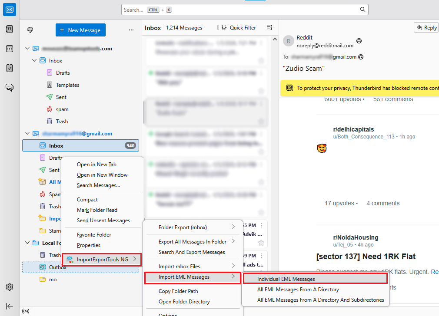
Task: Switch to the Calendar space
Action: coord(9,48)
